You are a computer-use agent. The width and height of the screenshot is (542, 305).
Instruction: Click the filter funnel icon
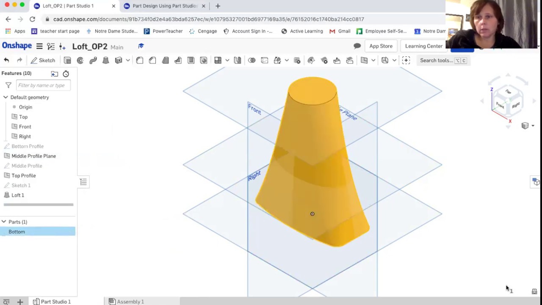click(x=8, y=85)
